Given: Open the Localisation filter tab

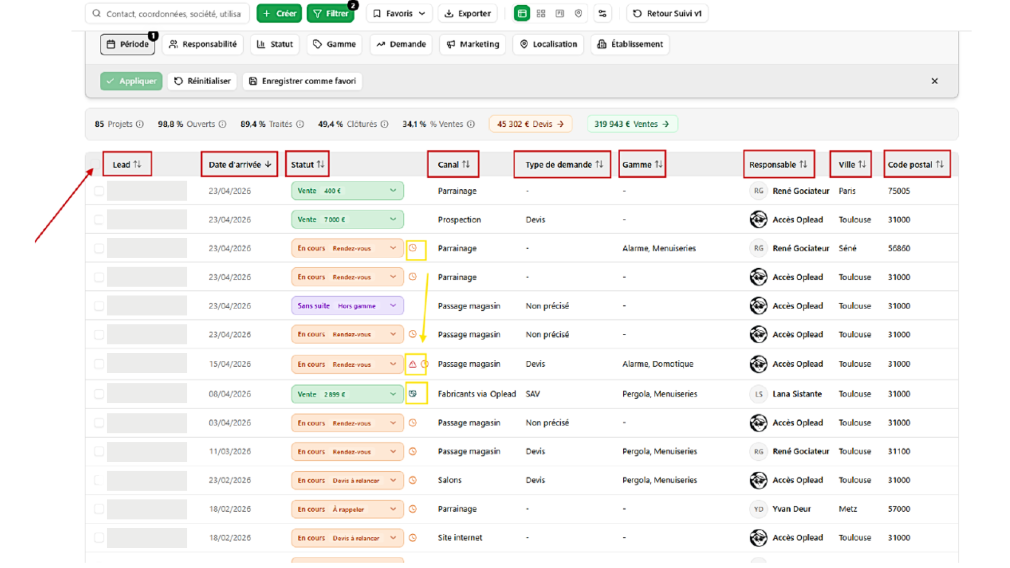Looking at the screenshot, I should coord(548,44).
